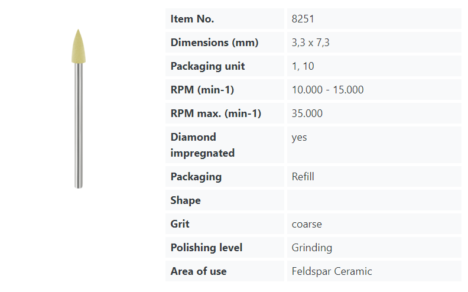The width and height of the screenshot is (468, 292).
Task: Click the Item No. label cell
Action: point(192,19)
